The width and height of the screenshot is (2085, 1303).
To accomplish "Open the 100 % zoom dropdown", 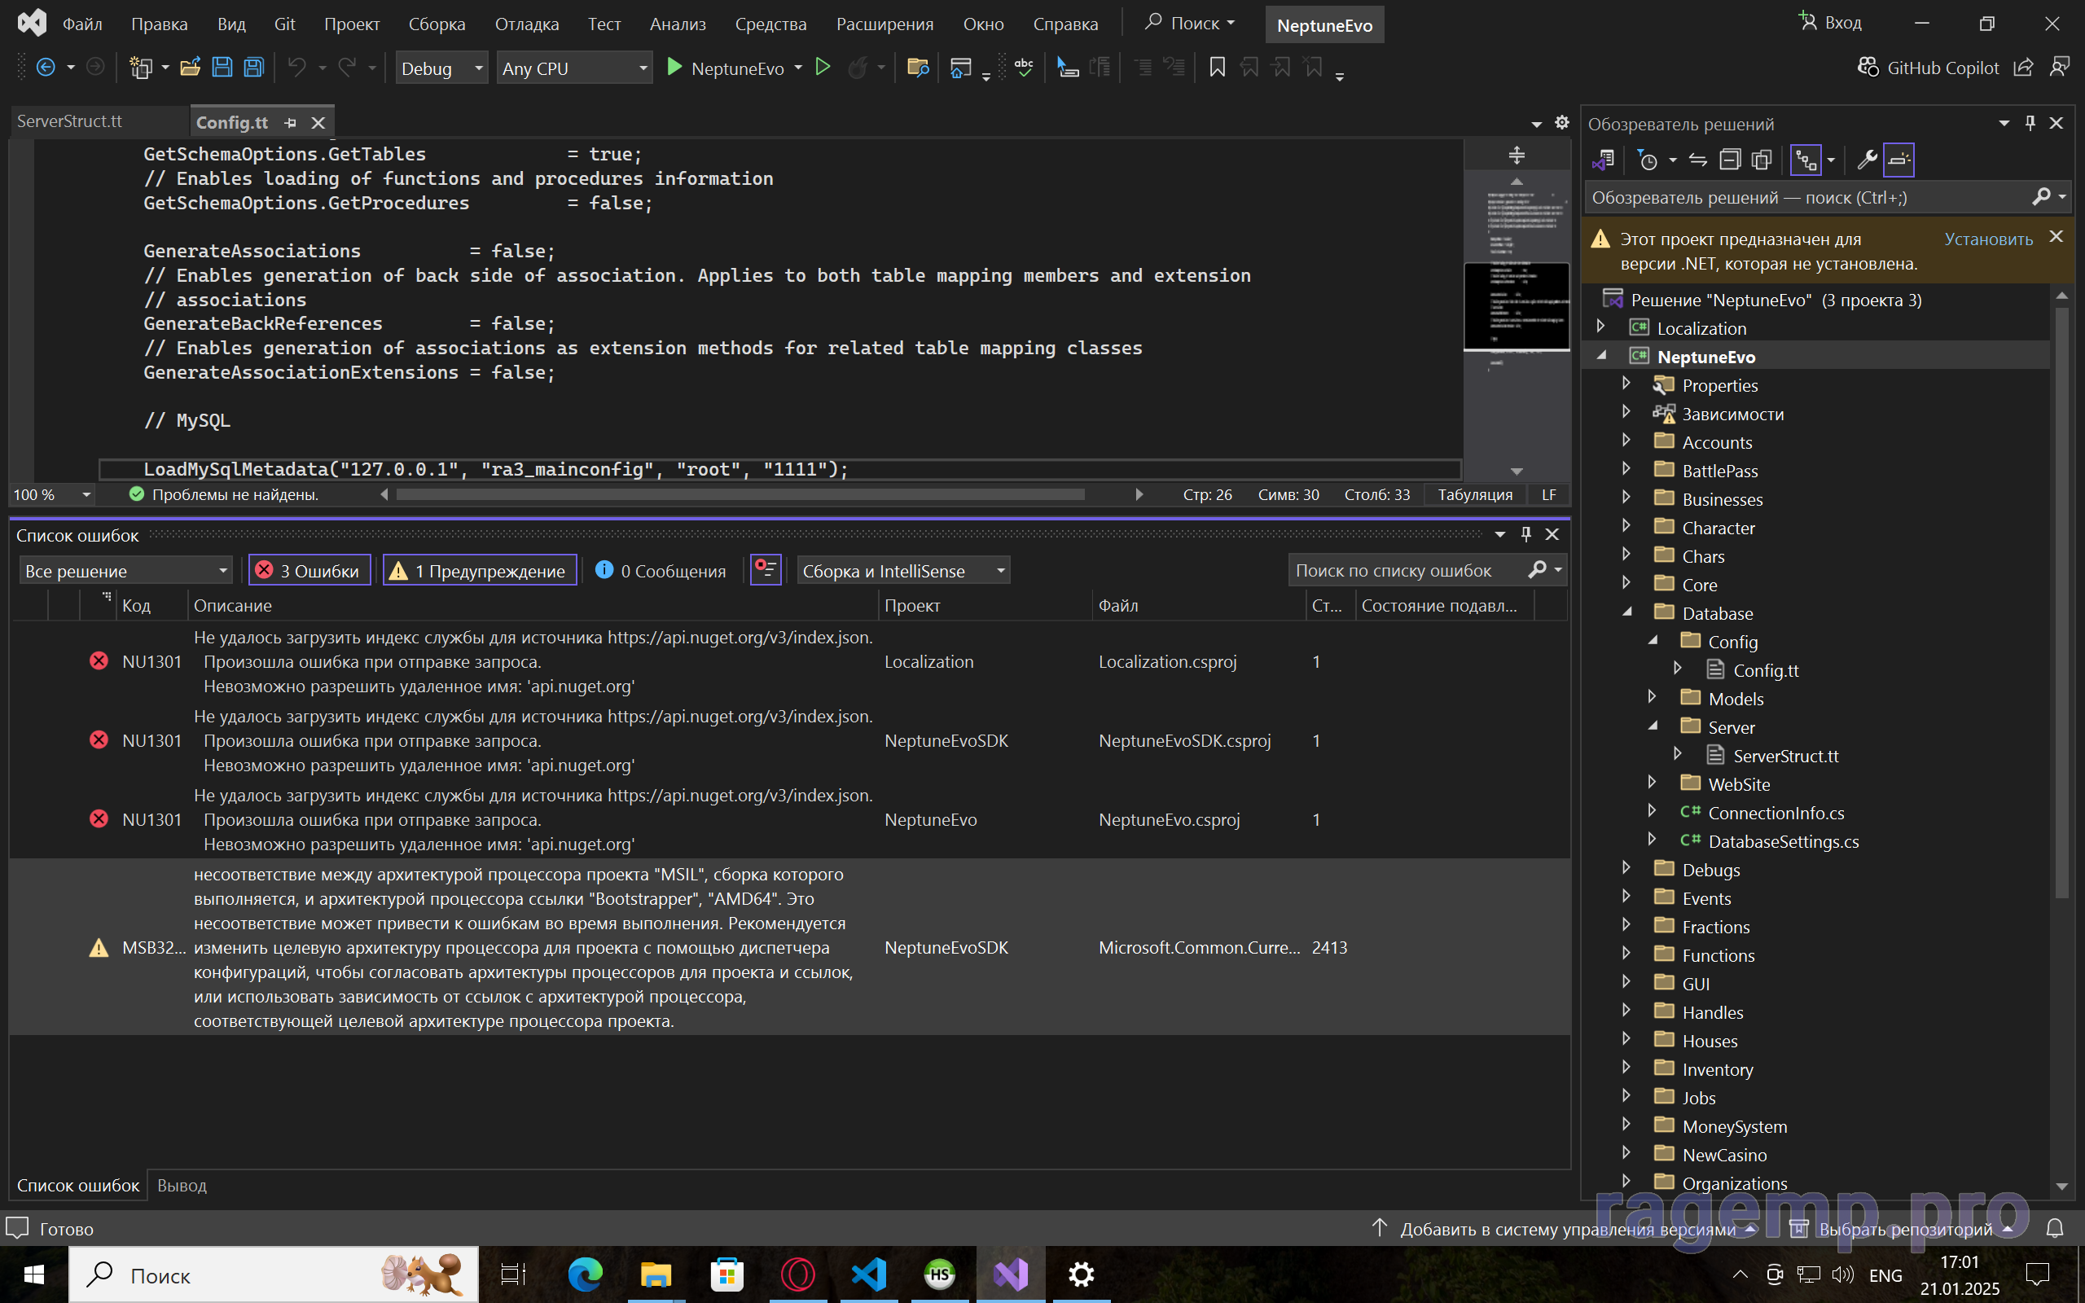I will 51,494.
